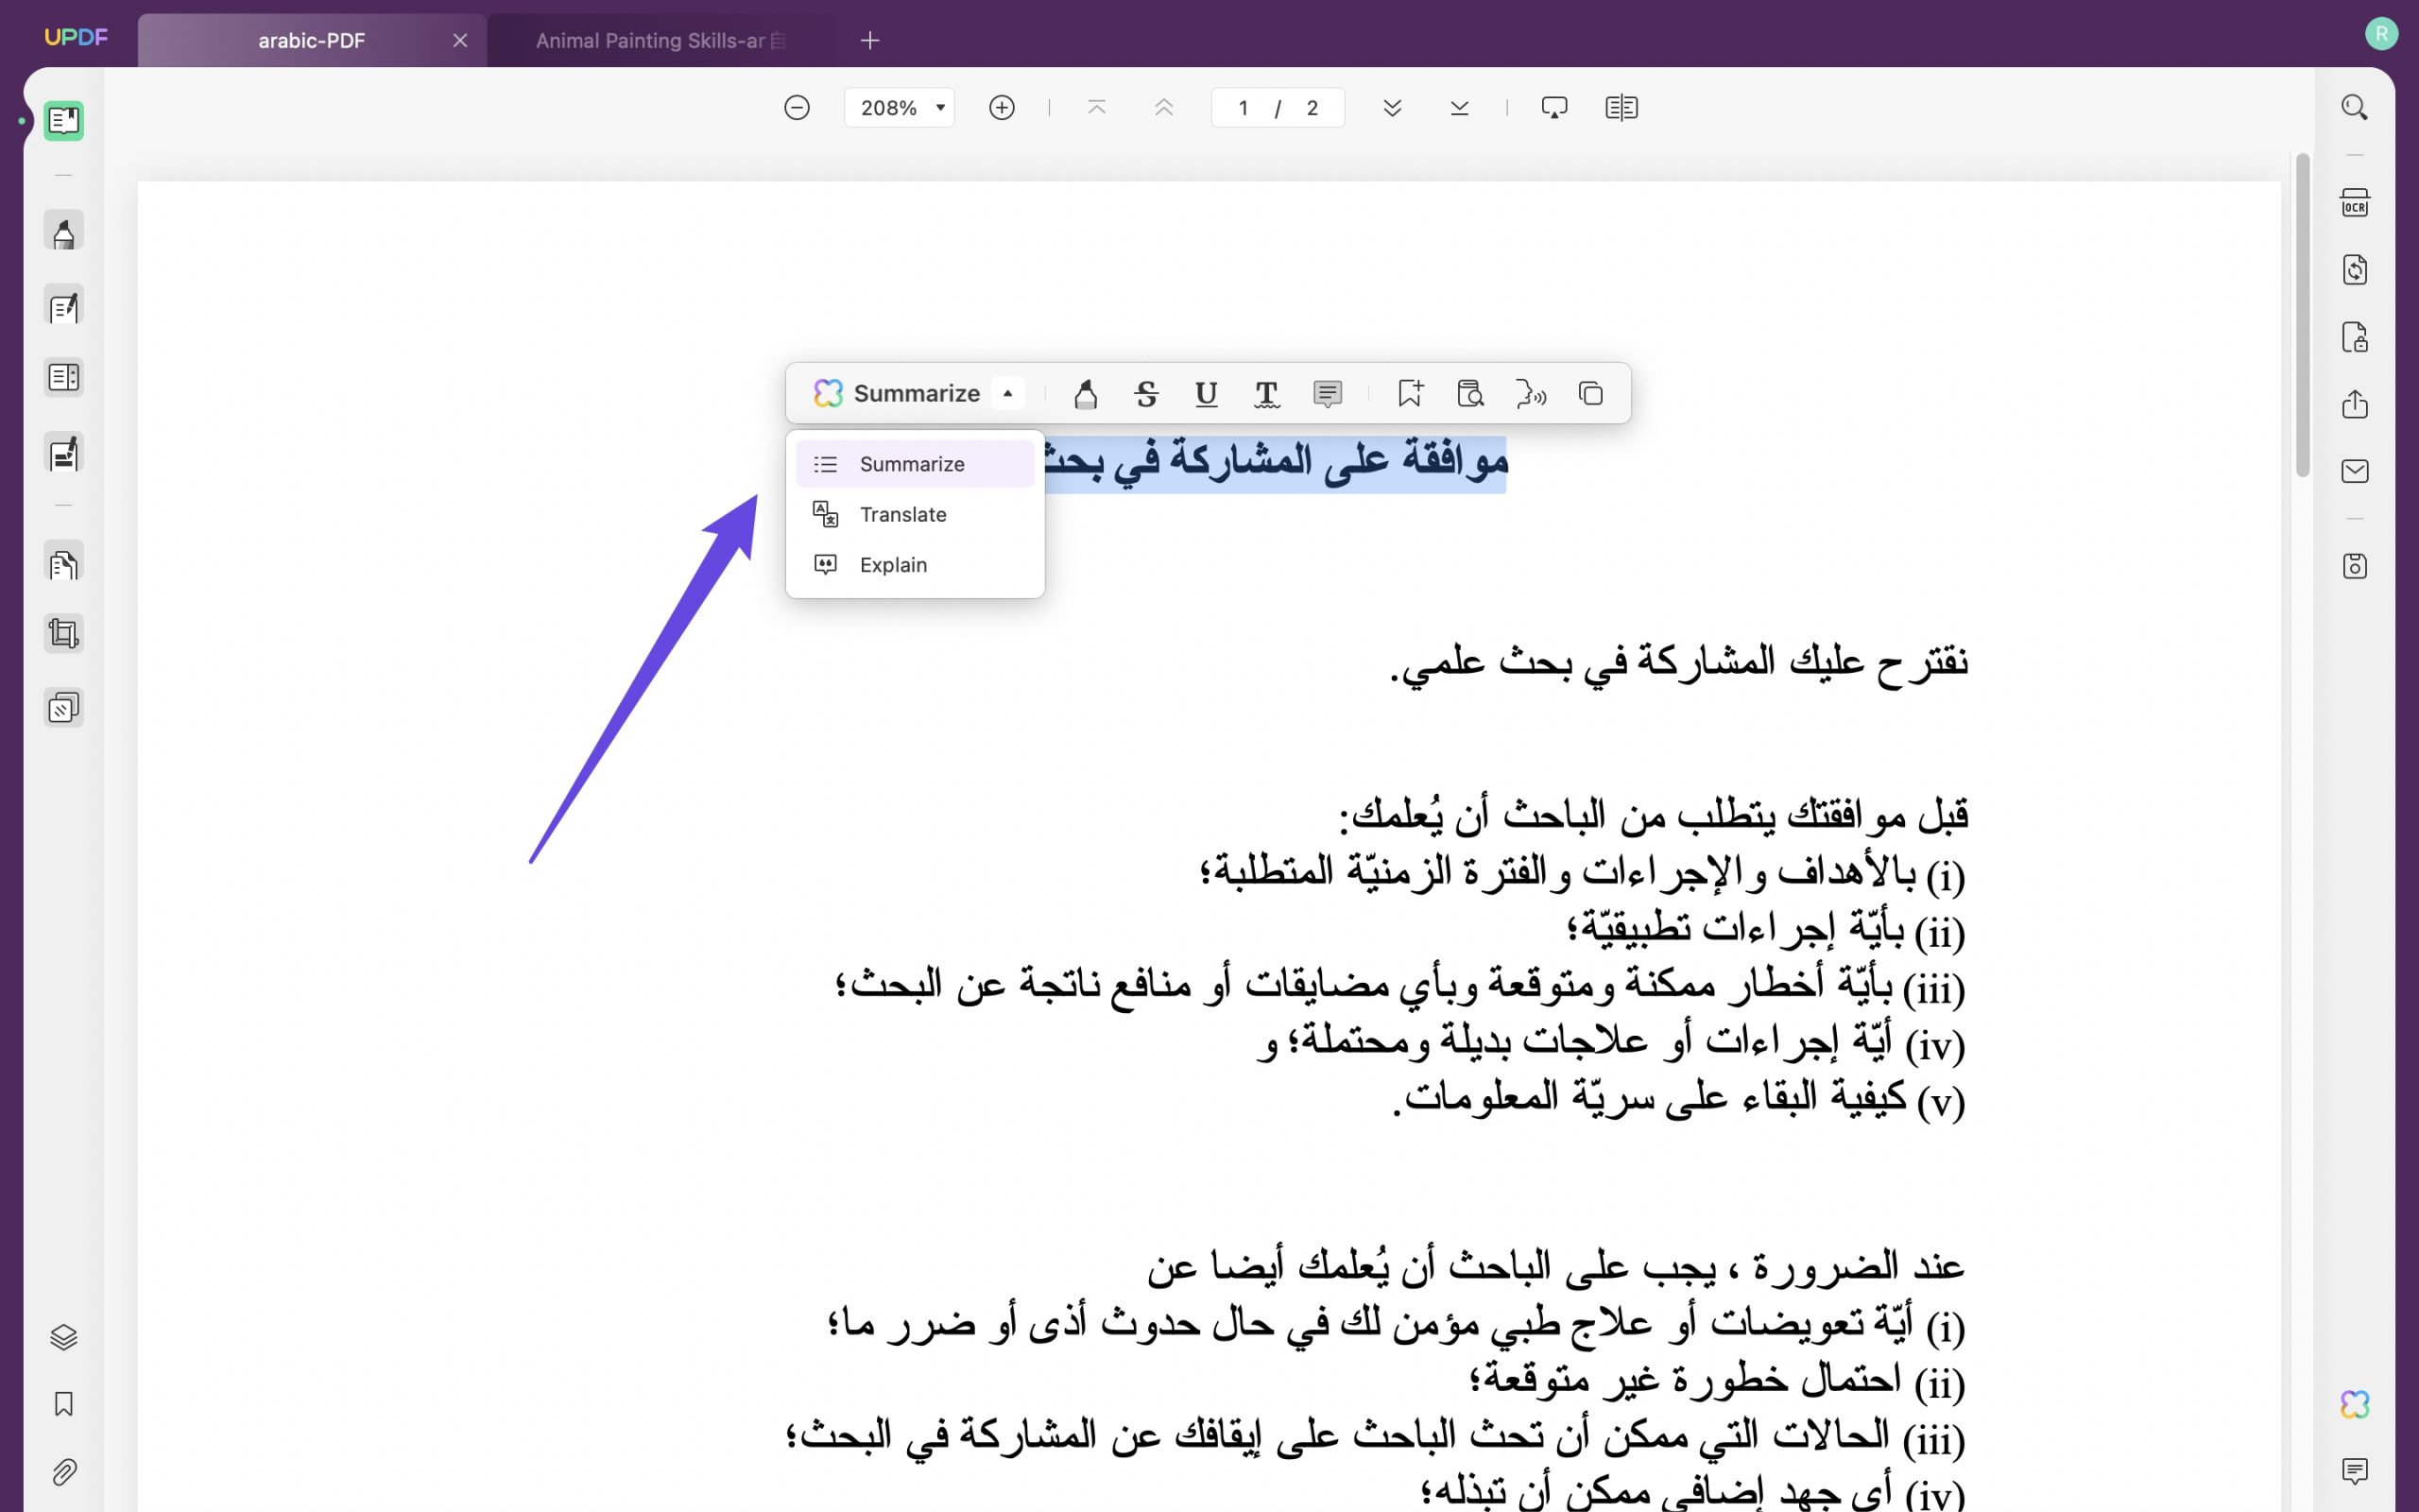The image size is (2419, 1512).
Task: Jump to the last page
Action: pyautogui.click(x=1459, y=108)
